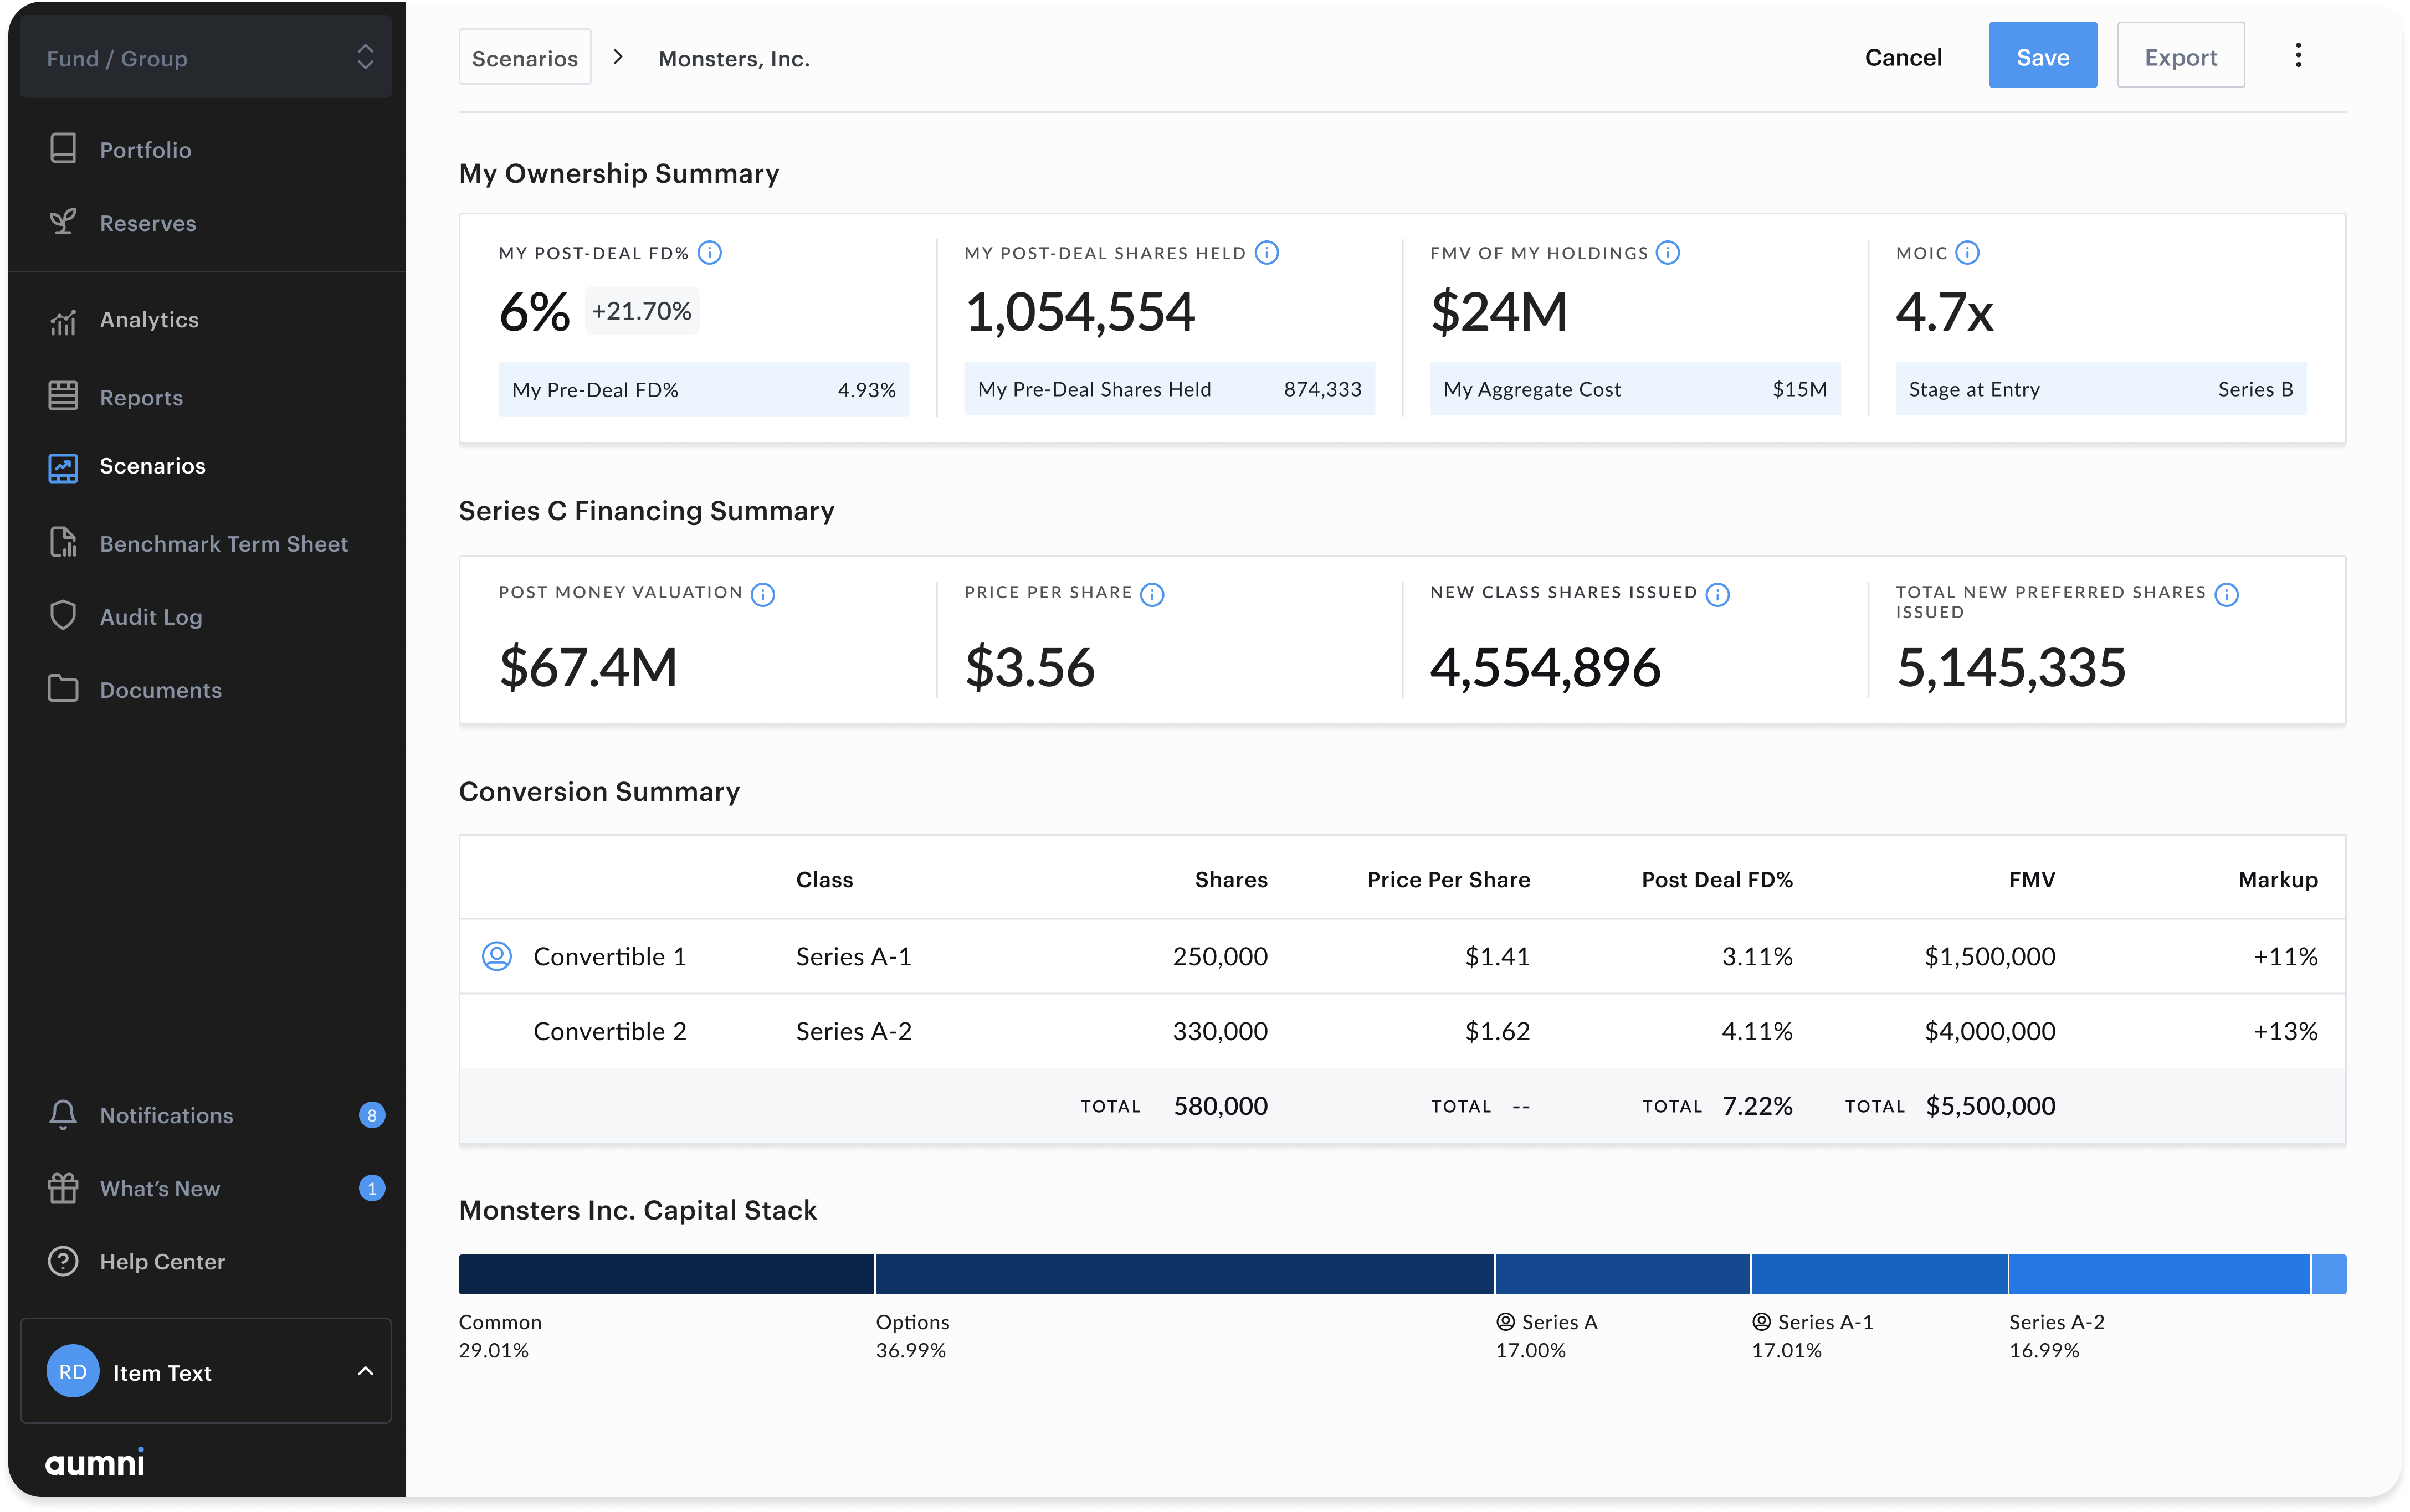The image size is (2410, 1512).
Task: Show info for My Post-Deal FD%
Action: pyautogui.click(x=710, y=253)
